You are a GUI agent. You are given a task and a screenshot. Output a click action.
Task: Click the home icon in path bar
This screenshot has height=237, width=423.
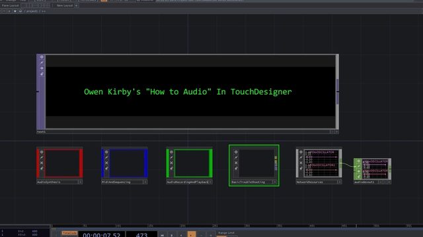point(20,11)
